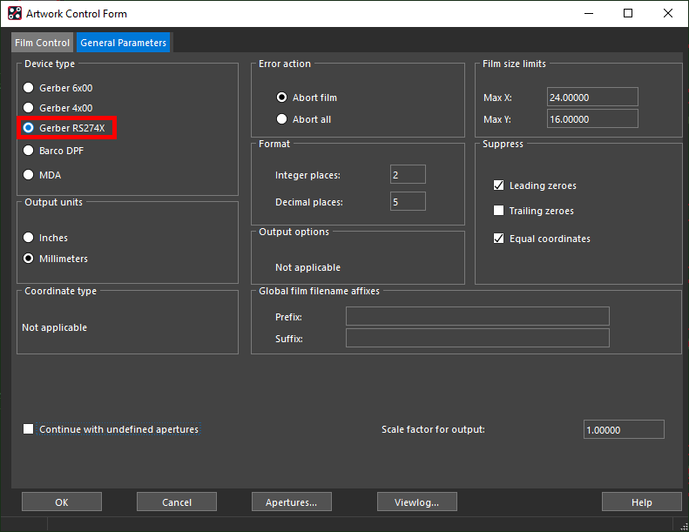Screen dimensions: 689x532
Task: Select Gerber 4x00 device type
Action: tap(29, 108)
